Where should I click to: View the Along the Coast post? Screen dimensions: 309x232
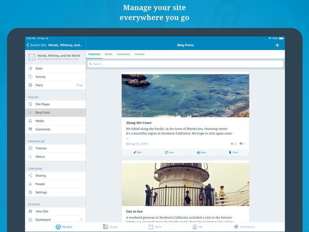169,153
